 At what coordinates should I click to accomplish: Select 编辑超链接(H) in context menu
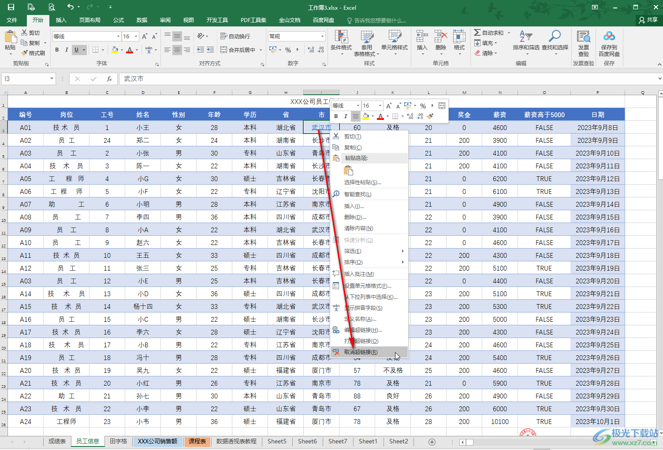369,330
